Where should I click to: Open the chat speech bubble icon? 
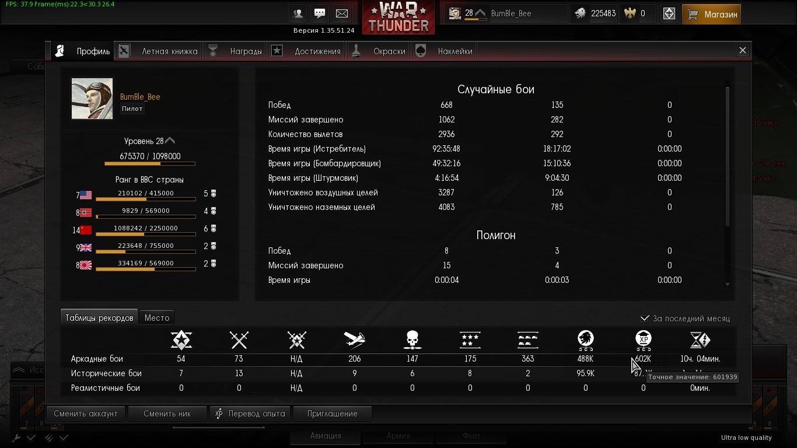[x=320, y=13]
